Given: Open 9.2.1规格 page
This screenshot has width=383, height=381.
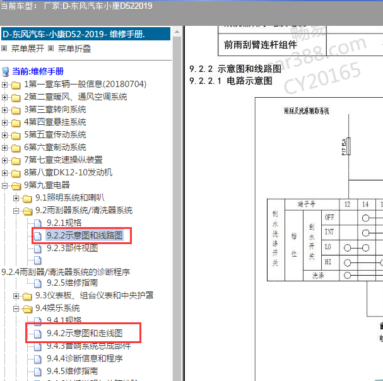Looking at the screenshot, I should click(x=64, y=223).
